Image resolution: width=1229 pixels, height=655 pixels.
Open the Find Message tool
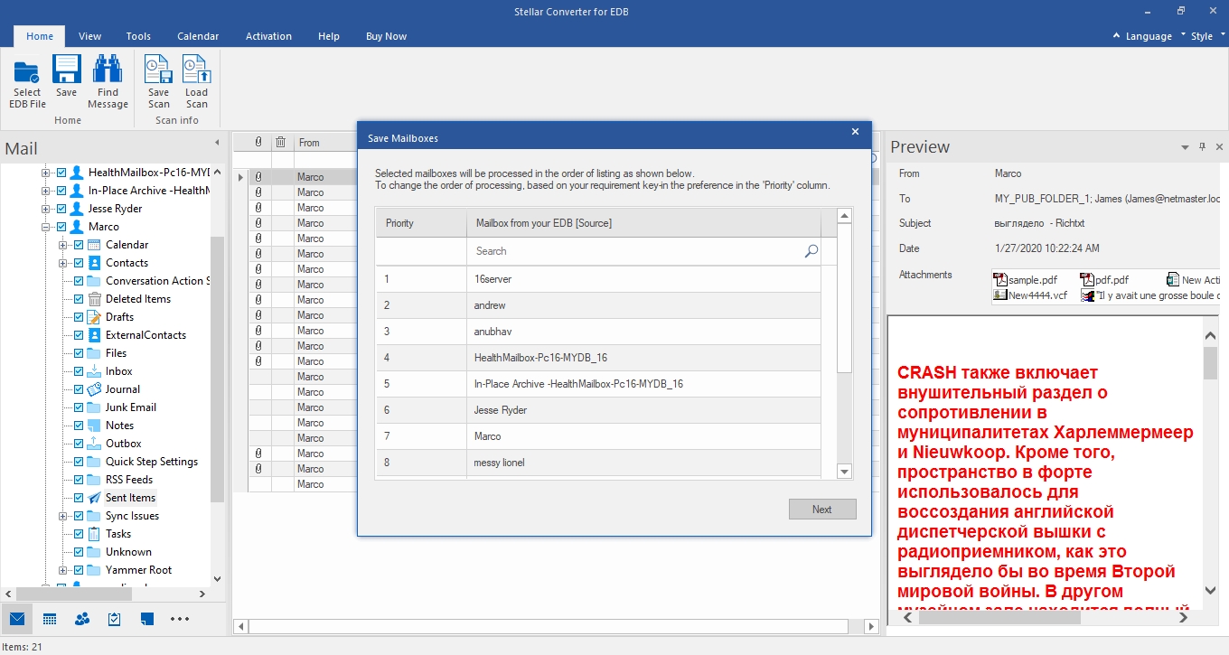pyautogui.click(x=108, y=83)
